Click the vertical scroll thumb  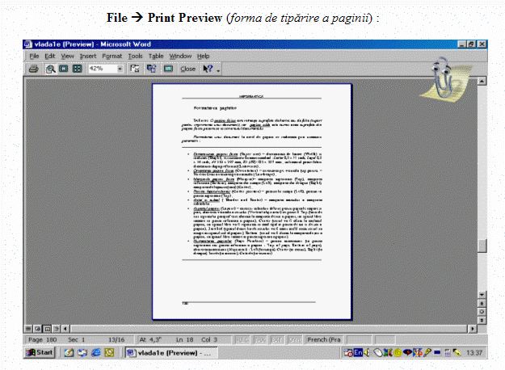pyautogui.click(x=482, y=246)
